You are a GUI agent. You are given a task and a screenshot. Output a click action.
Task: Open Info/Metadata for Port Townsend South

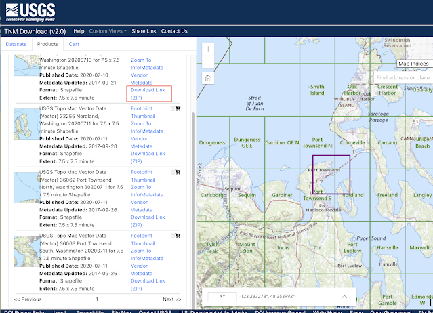(147, 259)
